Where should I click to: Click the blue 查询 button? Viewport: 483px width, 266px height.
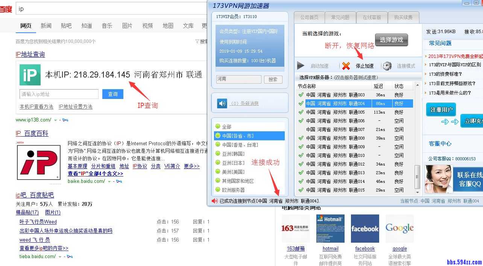(113, 94)
